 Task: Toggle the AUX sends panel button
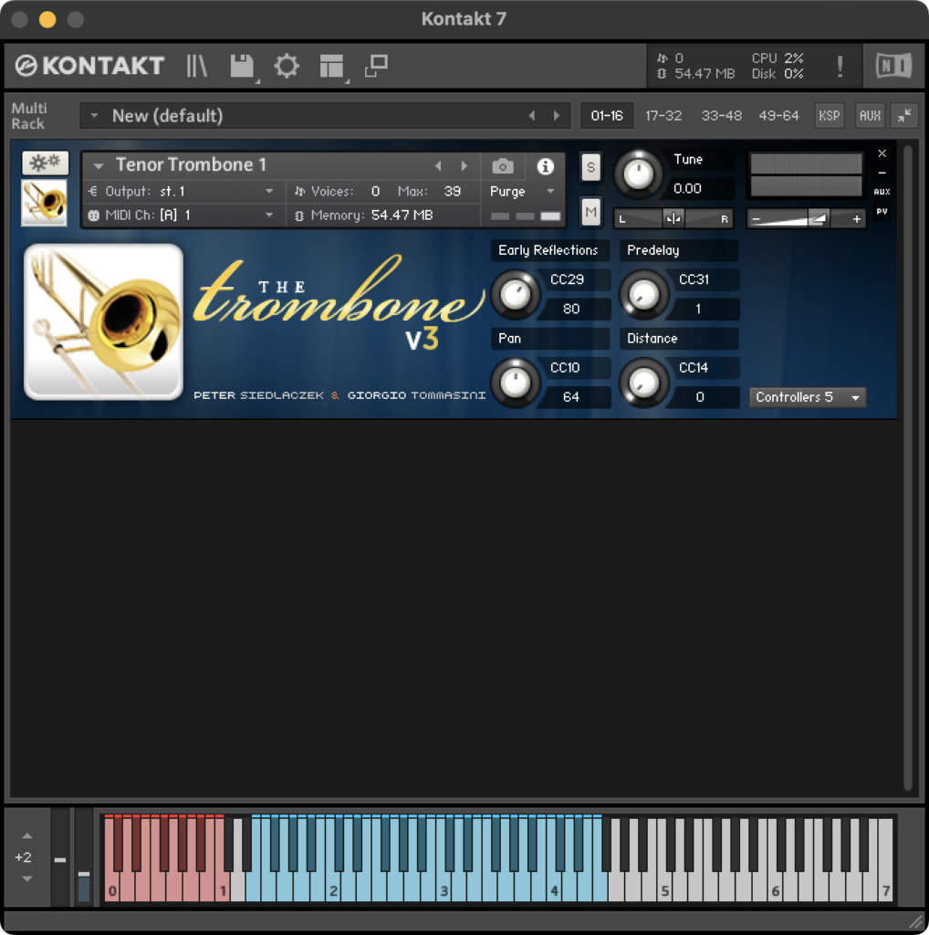pyautogui.click(x=870, y=116)
